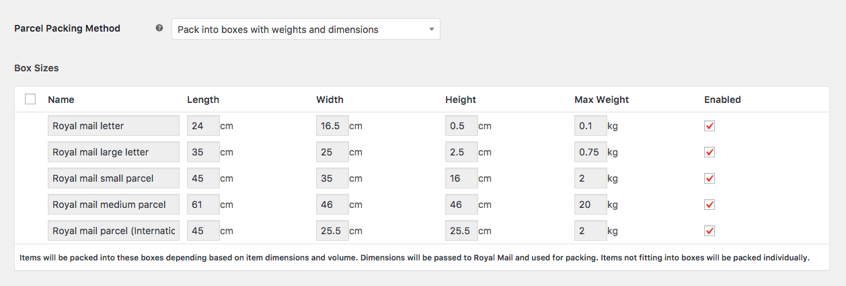
Task: Click the Name column header
Action: (61, 100)
